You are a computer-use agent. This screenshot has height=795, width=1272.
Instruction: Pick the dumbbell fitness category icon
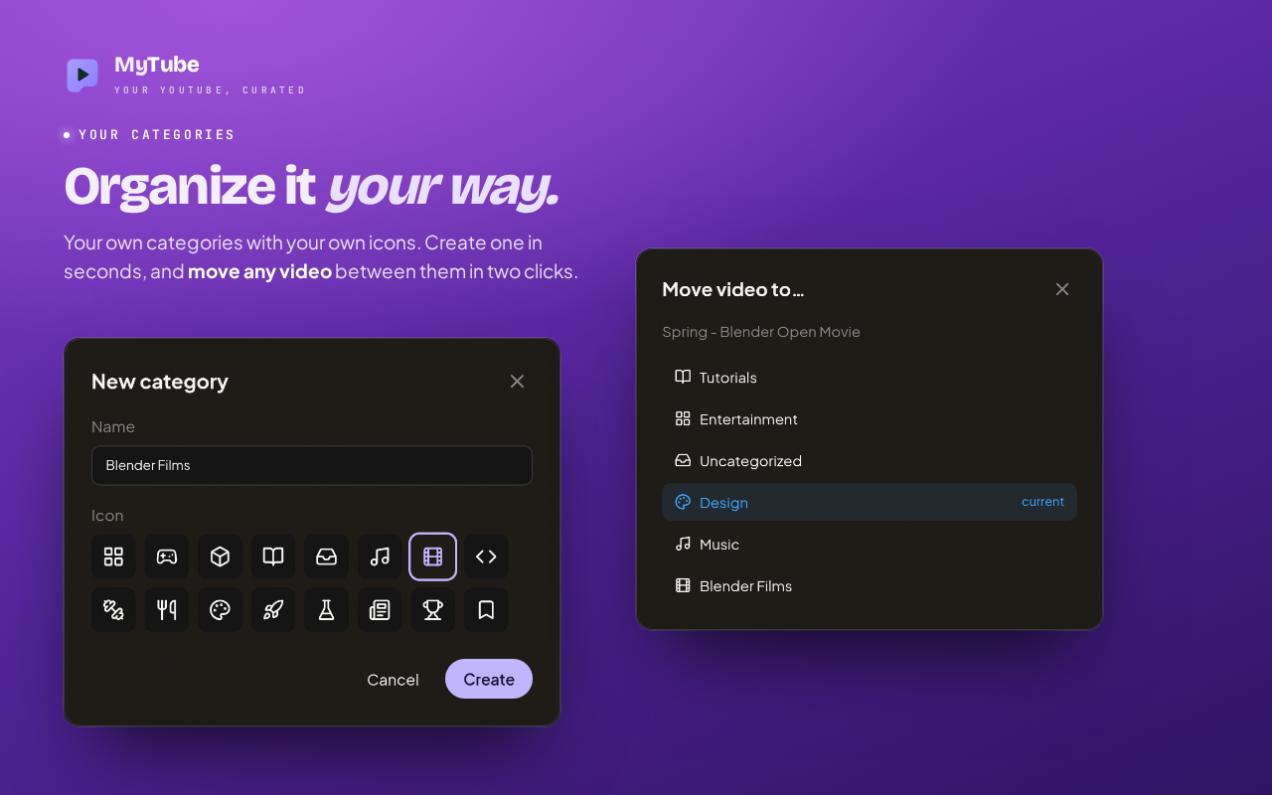[113, 610]
